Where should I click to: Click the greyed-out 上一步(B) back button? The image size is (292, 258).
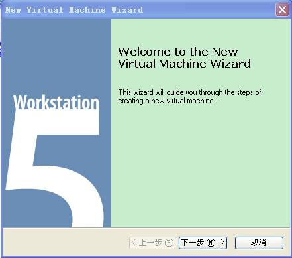point(153,243)
